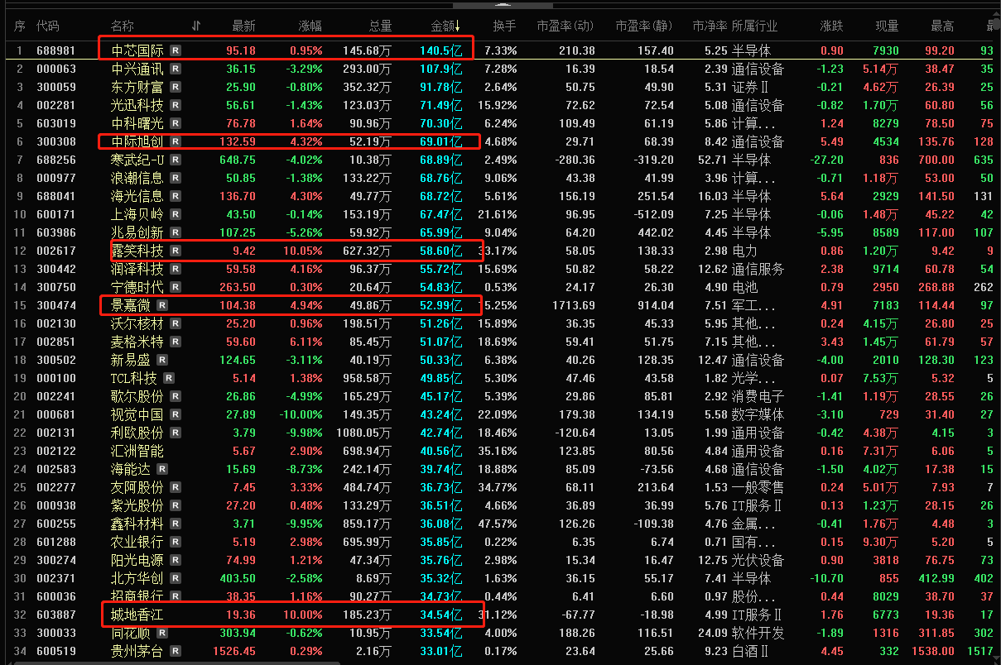The width and height of the screenshot is (1001, 665).
Task: Click the 序 column header
Action: tap(20, 26)
